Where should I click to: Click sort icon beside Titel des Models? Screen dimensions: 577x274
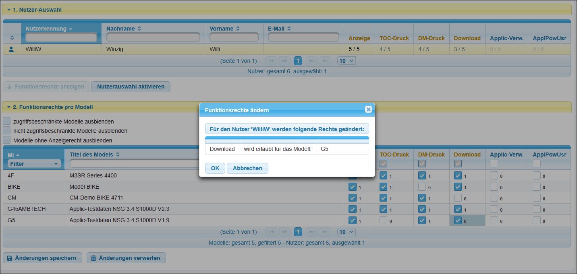tap(118, 155)
